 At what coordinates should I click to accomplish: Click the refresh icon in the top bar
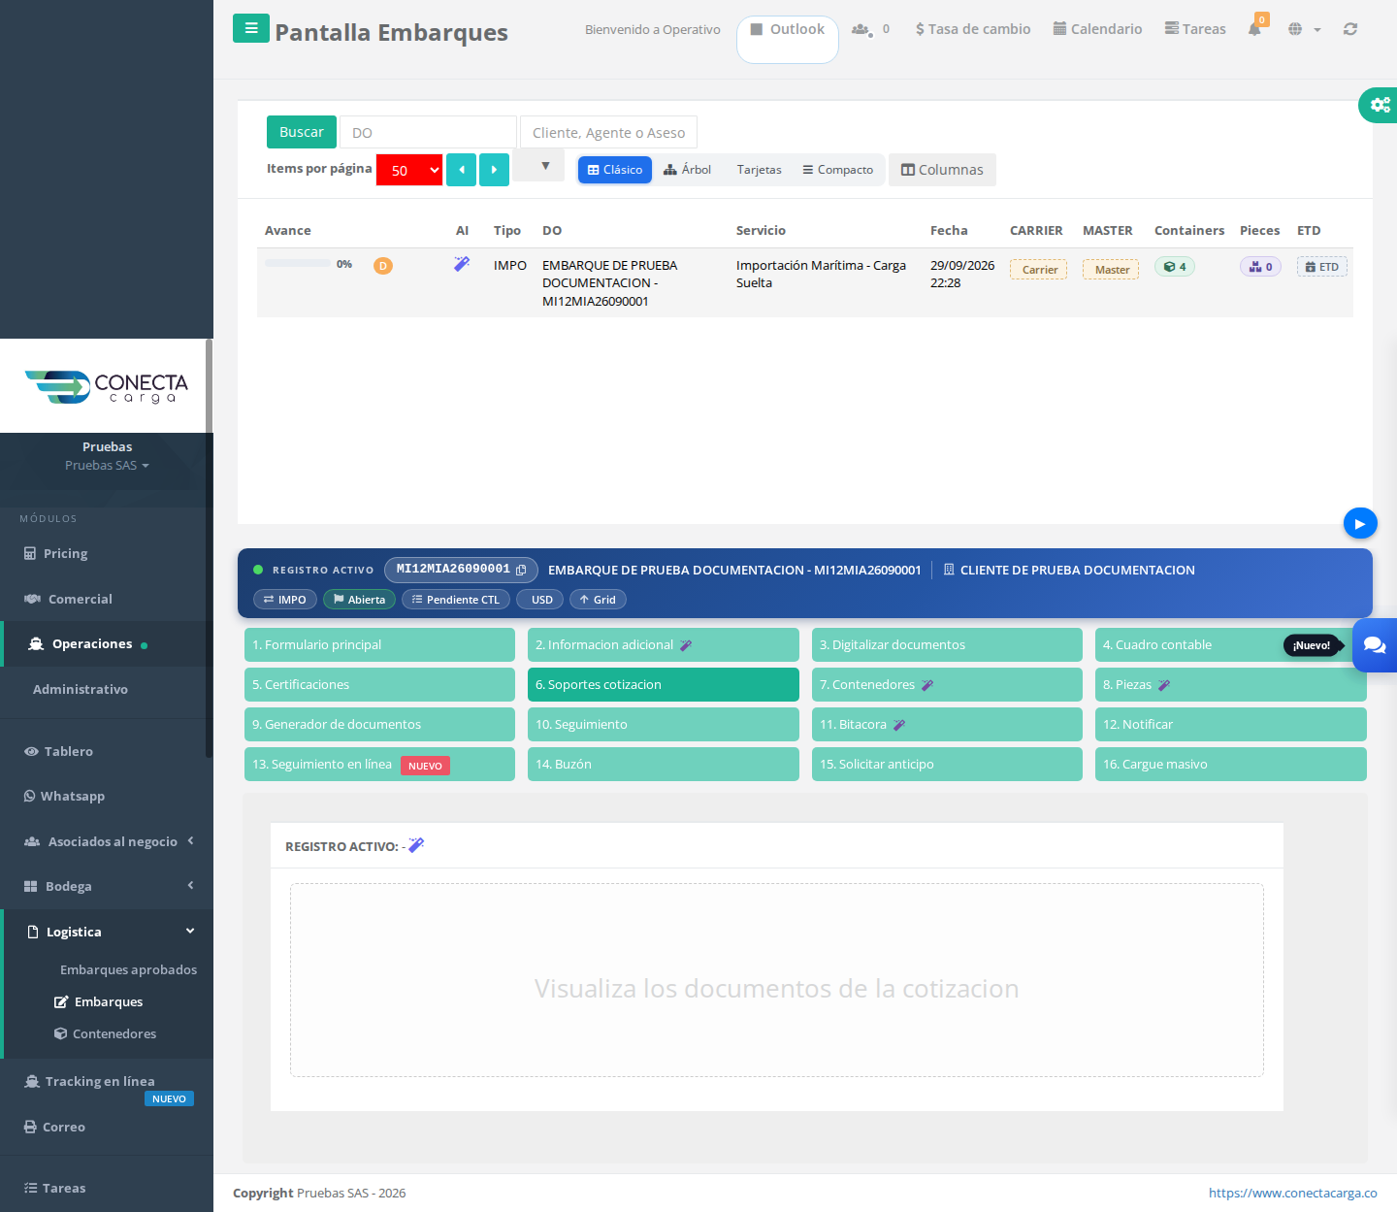click(x=1349, y=29)
